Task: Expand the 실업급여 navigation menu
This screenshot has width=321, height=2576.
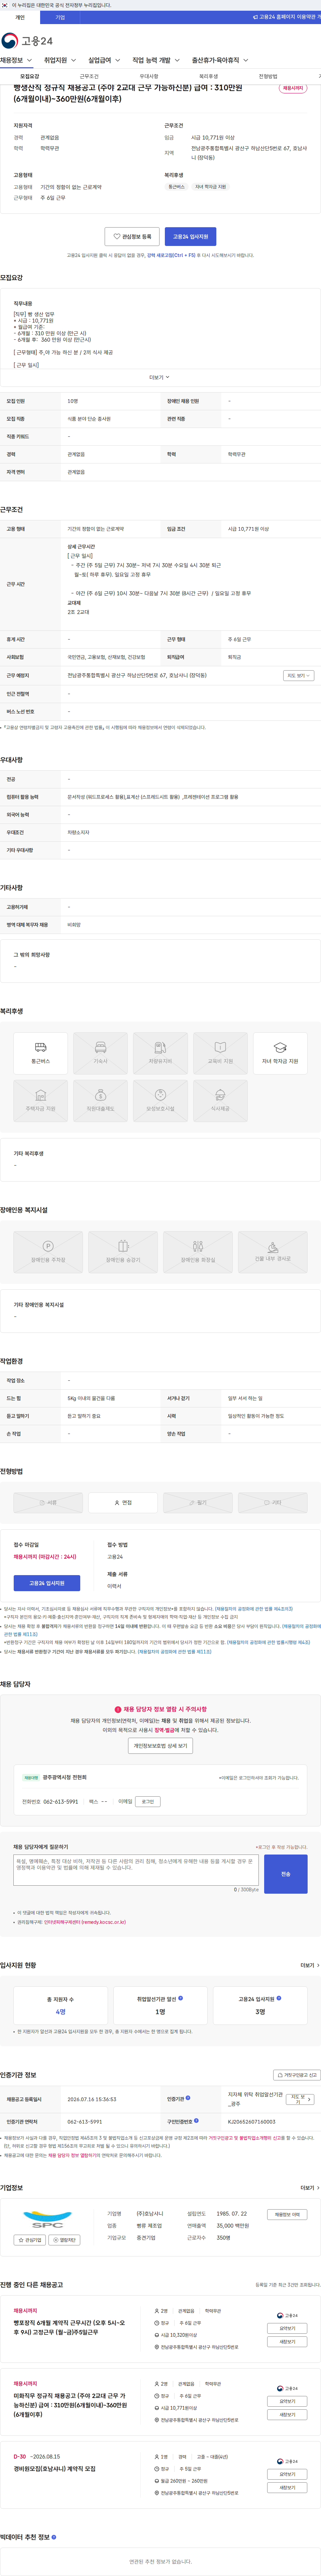Action: coord(104,60)
